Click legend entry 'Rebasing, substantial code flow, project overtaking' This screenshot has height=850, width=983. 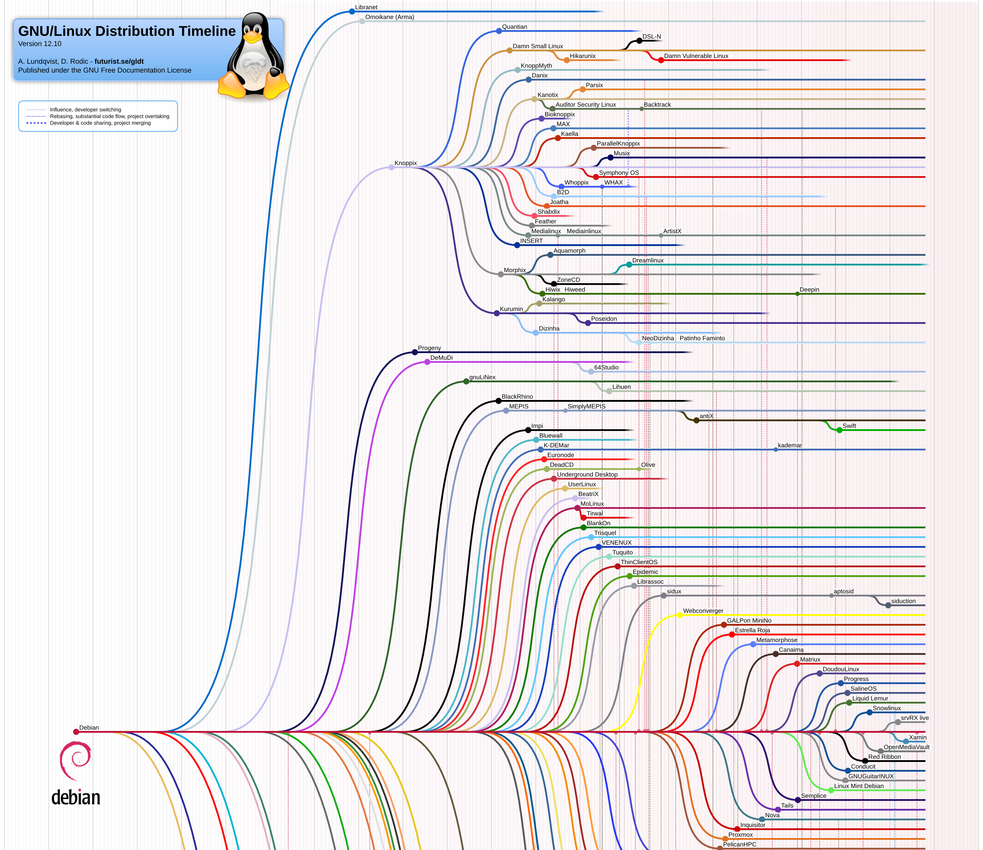(x=110, y=116)
